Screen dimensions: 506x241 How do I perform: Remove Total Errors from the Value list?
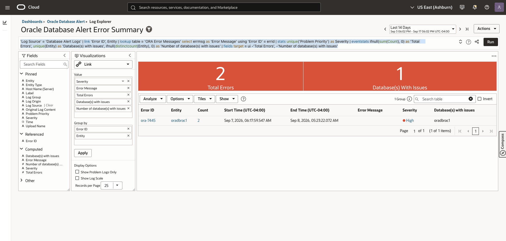tap(128, 95)
